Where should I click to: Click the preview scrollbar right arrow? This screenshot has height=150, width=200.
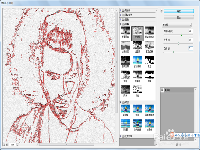pyautogui.click(x=114, y=144)
